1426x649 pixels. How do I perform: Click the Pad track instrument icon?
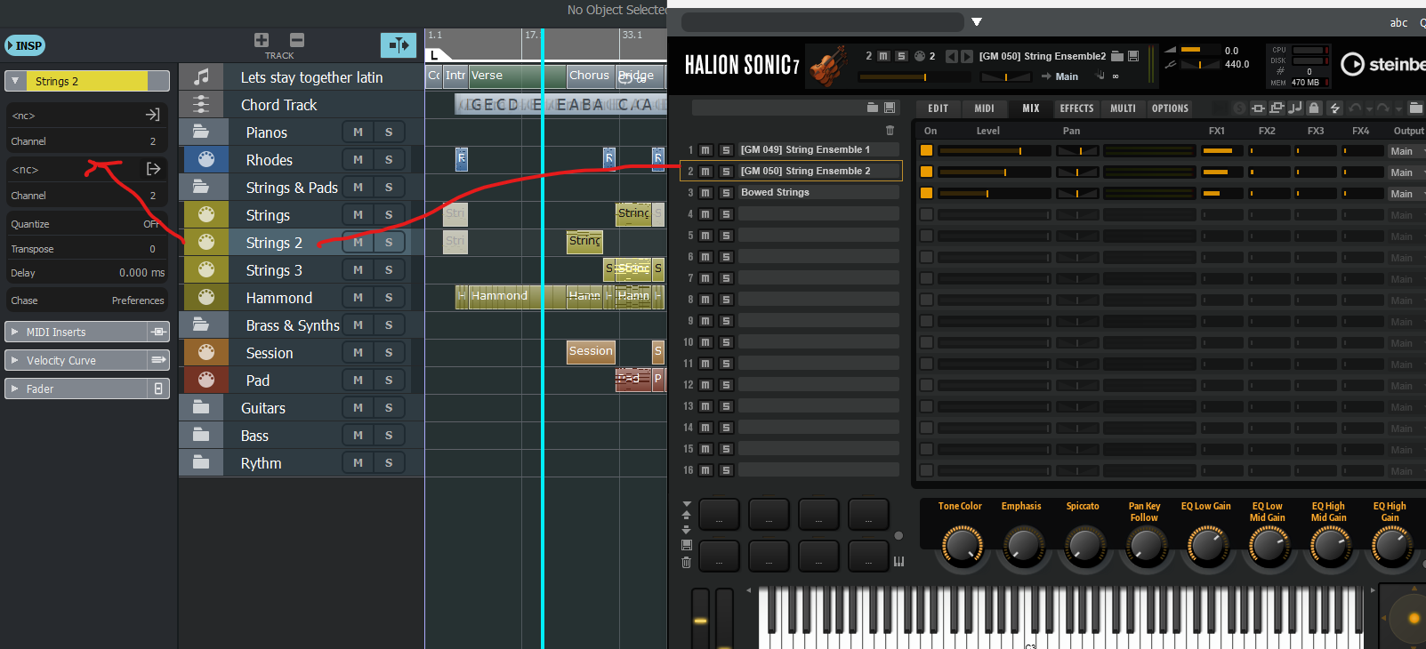click(206, 381)
